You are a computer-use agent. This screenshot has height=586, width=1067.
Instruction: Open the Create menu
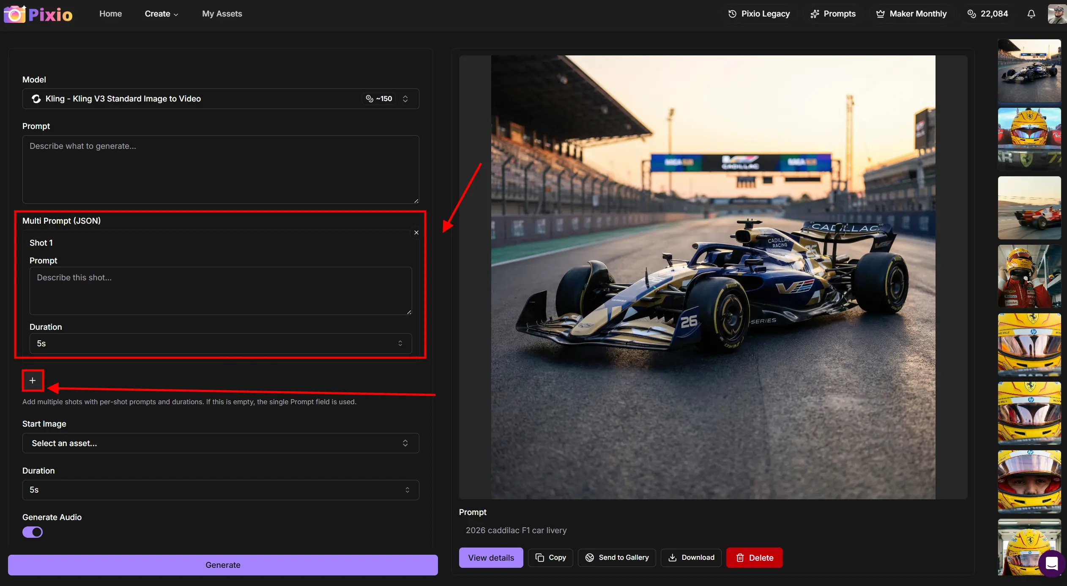coord(161,14)
